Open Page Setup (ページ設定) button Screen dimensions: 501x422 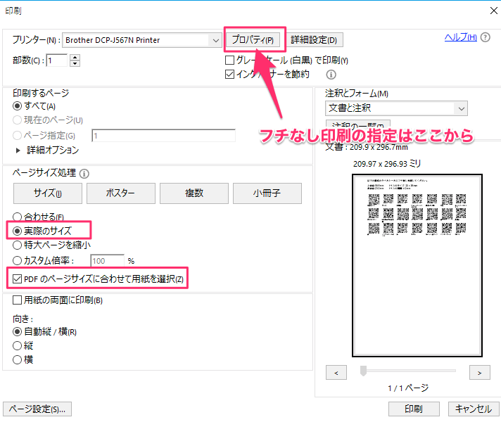pyautogui.click(x=37, y=409)
